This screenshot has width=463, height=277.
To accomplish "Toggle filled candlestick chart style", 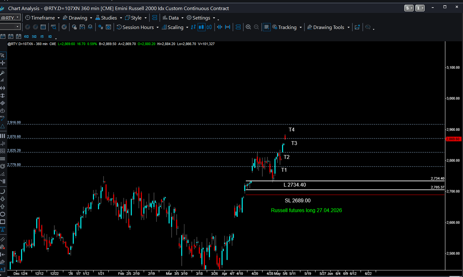I will tap(201, 27).
